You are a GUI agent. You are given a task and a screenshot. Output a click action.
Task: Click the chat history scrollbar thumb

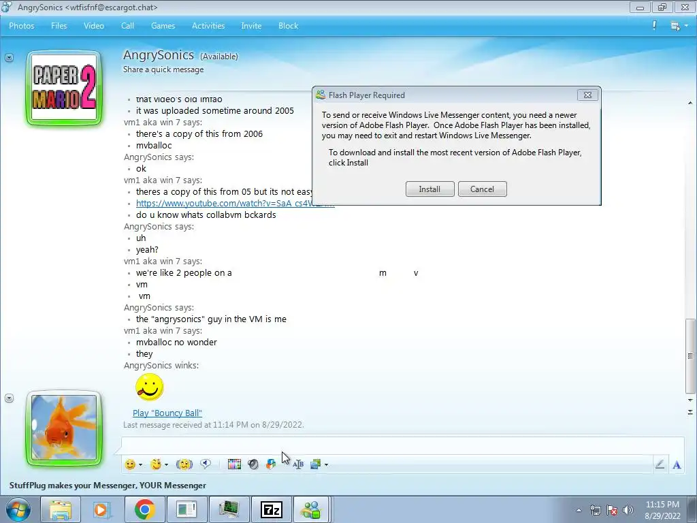pos(690,355)
